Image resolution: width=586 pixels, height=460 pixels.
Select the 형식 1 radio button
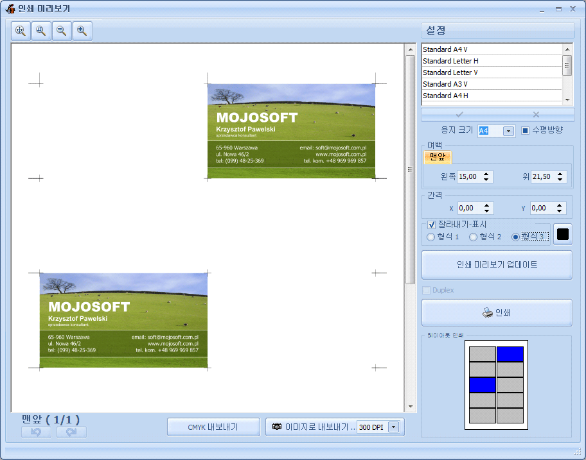pyautogui.click(x=431, y=237)
